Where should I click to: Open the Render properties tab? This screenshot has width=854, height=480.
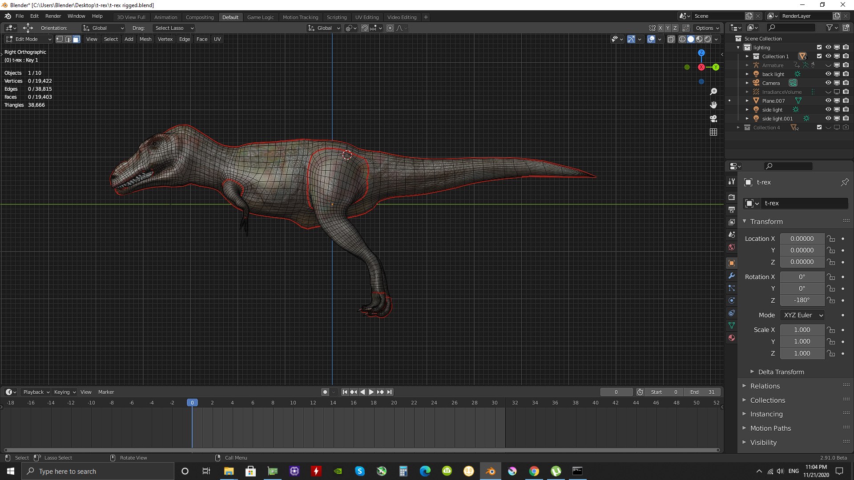coord(732,197)
